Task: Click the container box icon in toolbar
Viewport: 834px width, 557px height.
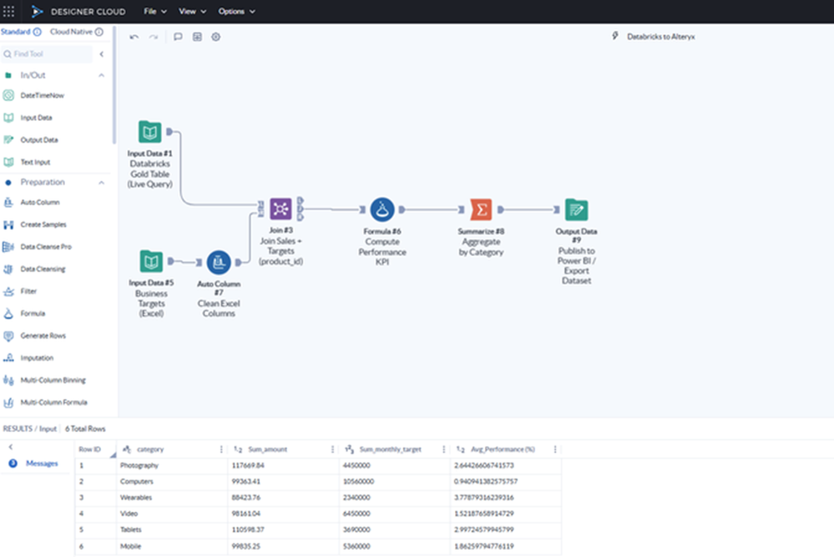Action: tap(197, 37)
